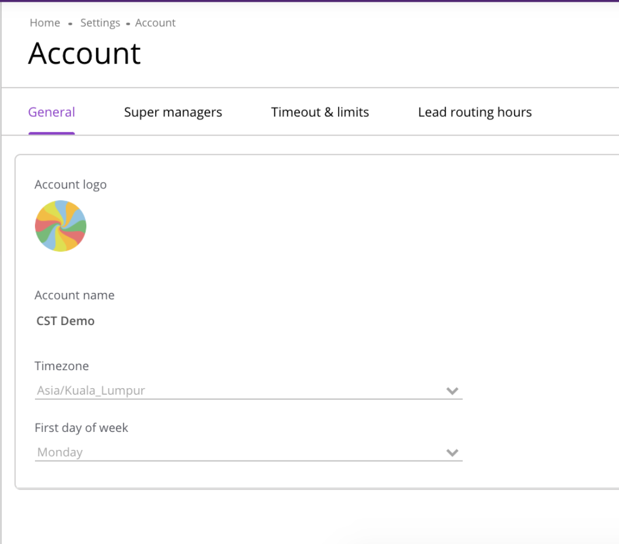Click the First day of week chevron arrow

pyautogui.click(x=452, y=453)
